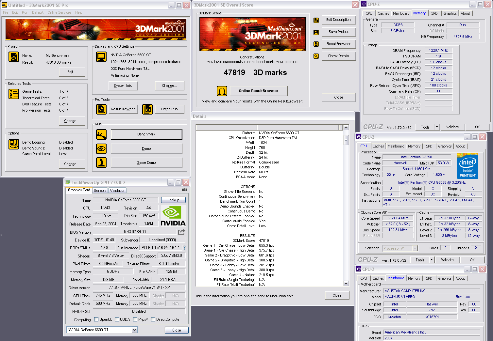The height and width of the screenshot is (341, 493).
Task: Click the Close button in the Details panel
Action: click(x=337, y=295)
